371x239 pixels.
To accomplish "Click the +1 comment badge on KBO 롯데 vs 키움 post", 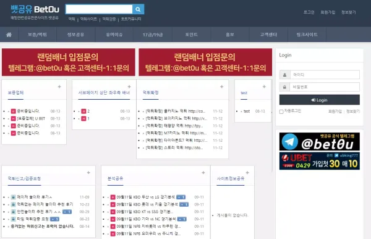I will point(184,204).
